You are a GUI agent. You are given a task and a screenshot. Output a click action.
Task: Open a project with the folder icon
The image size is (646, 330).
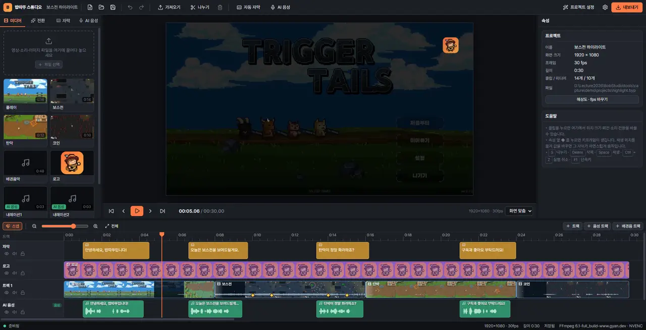coord(101,8)
